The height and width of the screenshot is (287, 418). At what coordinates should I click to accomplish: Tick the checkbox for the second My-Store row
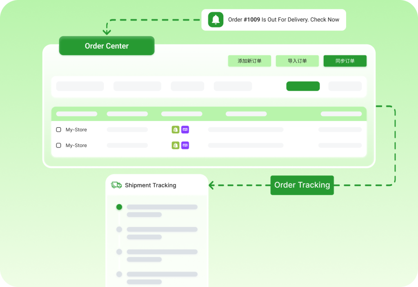58,145
